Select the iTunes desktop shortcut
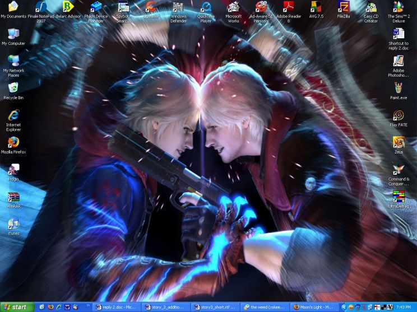 point(13,227)
